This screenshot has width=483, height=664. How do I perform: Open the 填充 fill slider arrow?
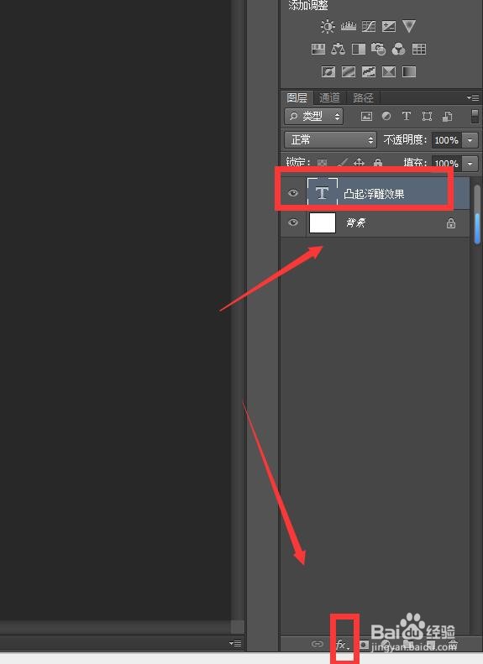470,164
